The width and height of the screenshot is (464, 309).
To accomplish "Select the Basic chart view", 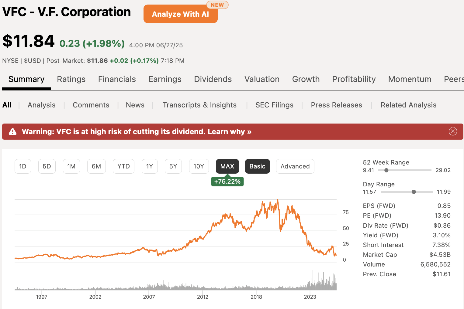I will (257, 166).
